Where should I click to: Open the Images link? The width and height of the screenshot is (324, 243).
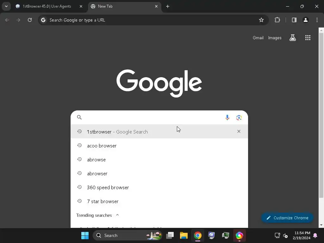(275, 38)
